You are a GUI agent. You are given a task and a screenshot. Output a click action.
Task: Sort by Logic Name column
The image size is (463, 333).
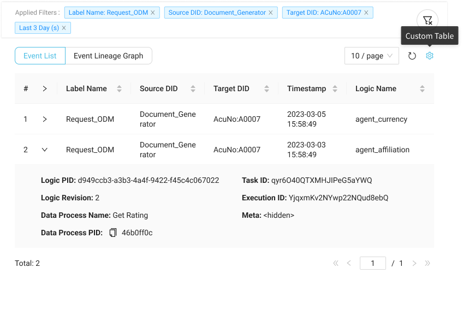pos(422,88)
